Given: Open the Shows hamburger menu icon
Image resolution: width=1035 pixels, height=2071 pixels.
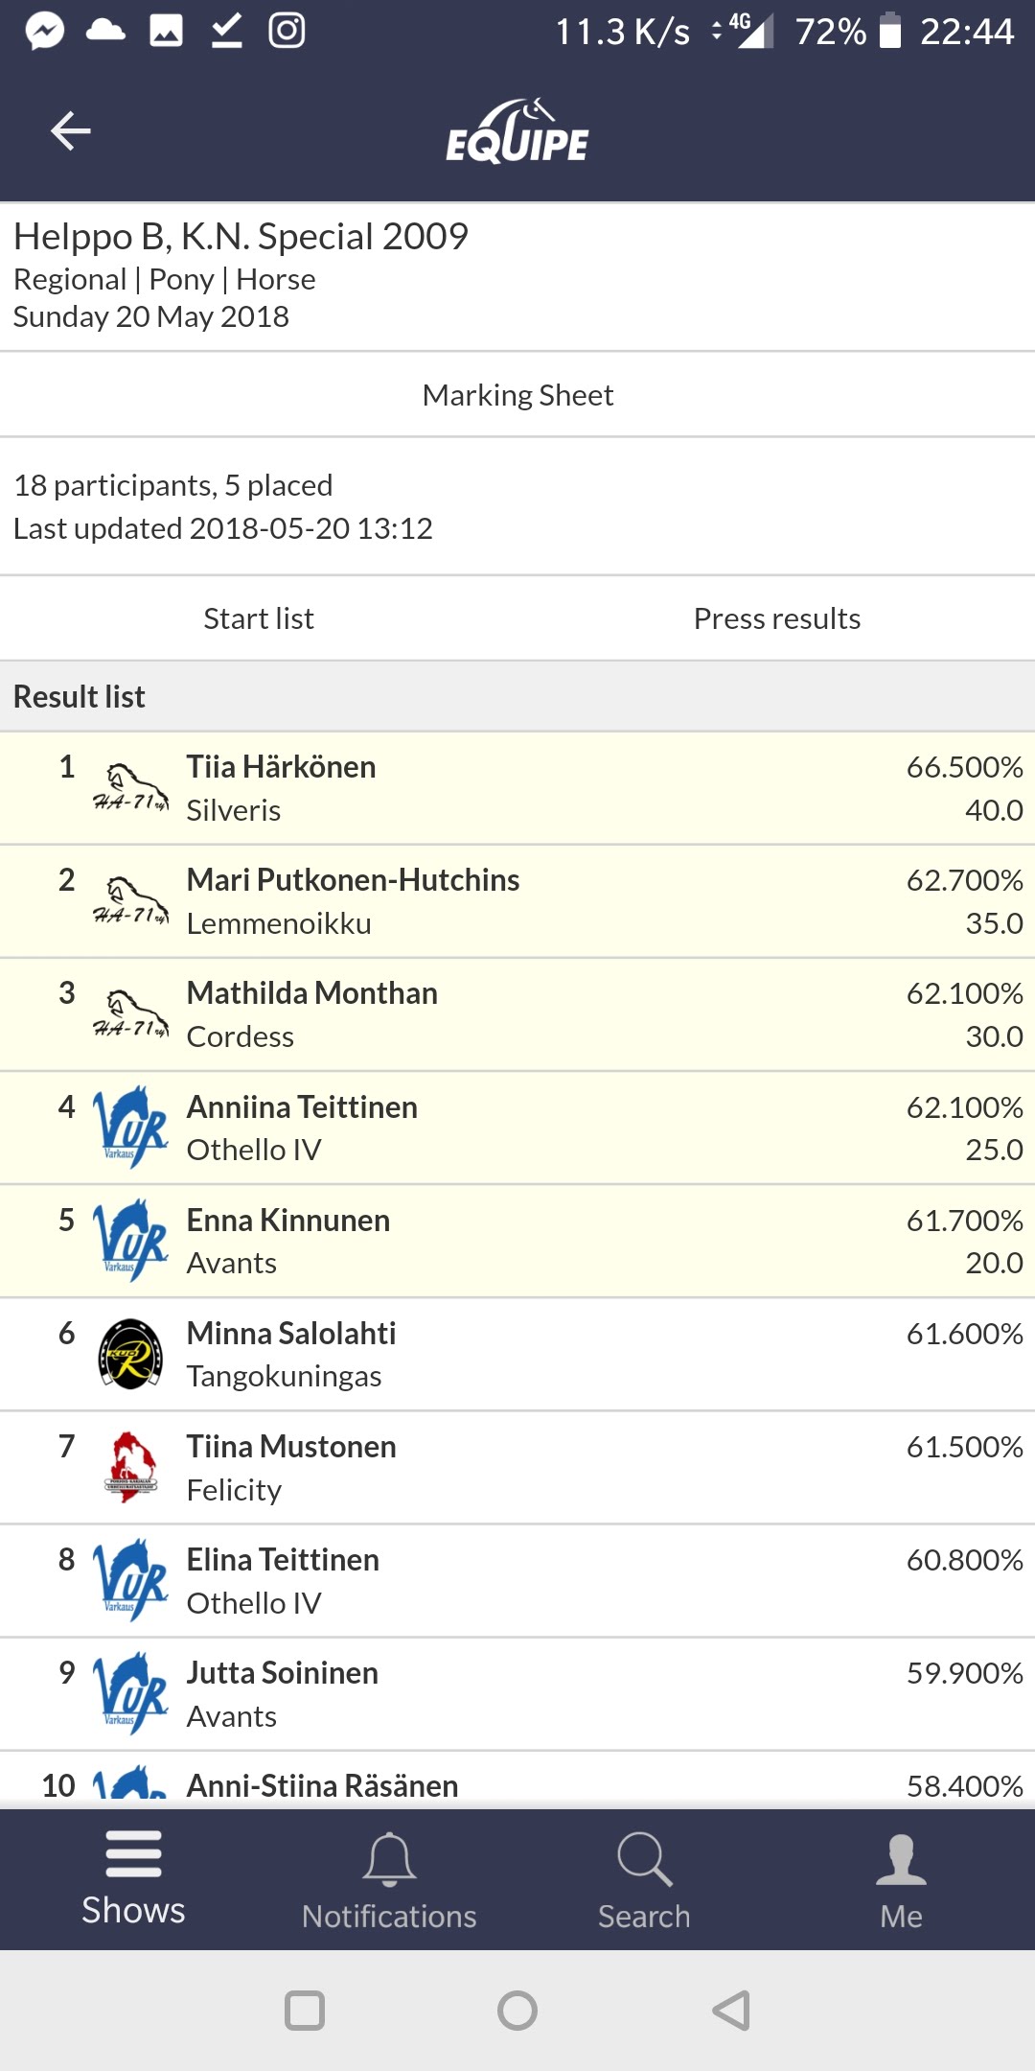Looking at the screenshot, I should click(133, 1853).
